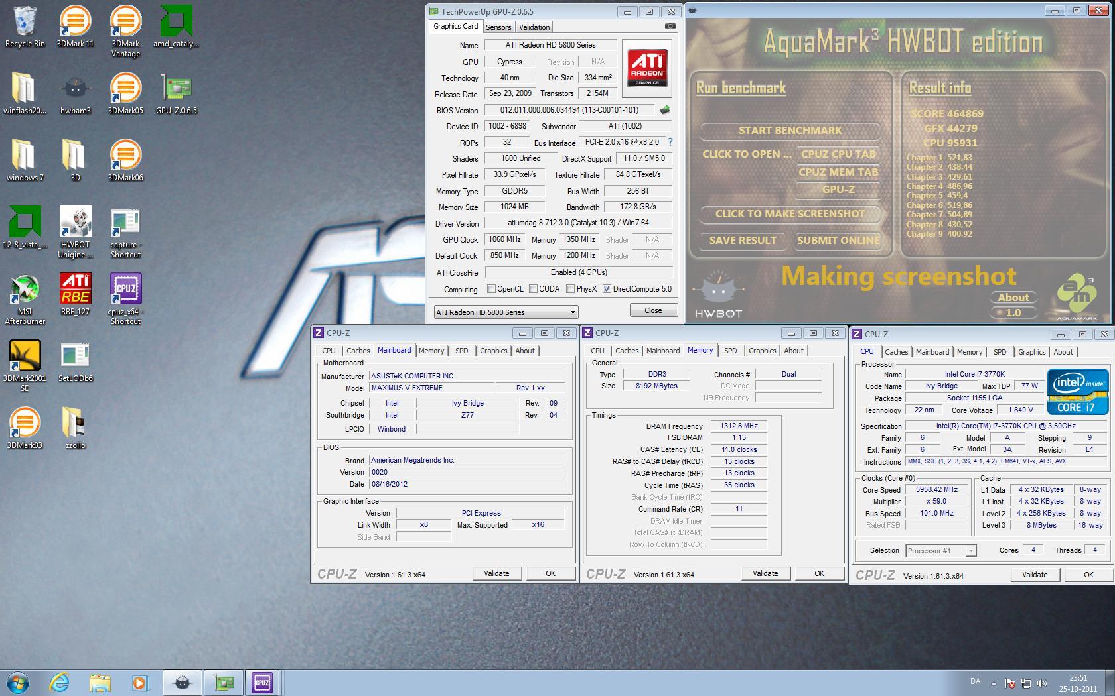Open the HWBOT Unigine desktop shortcut
The height and width of the screenshot is (696, 1115).
pyautogui.click(x=75, y=232)
